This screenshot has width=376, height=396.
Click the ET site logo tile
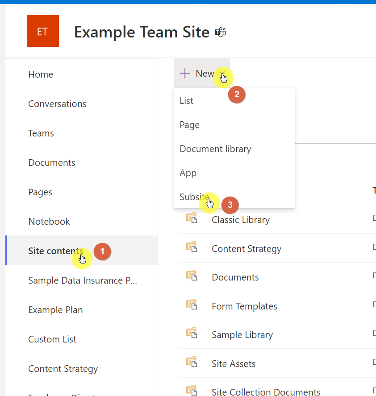point(43,31)
